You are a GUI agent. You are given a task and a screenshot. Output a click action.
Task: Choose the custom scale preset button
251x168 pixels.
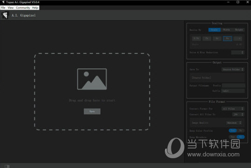237,39
